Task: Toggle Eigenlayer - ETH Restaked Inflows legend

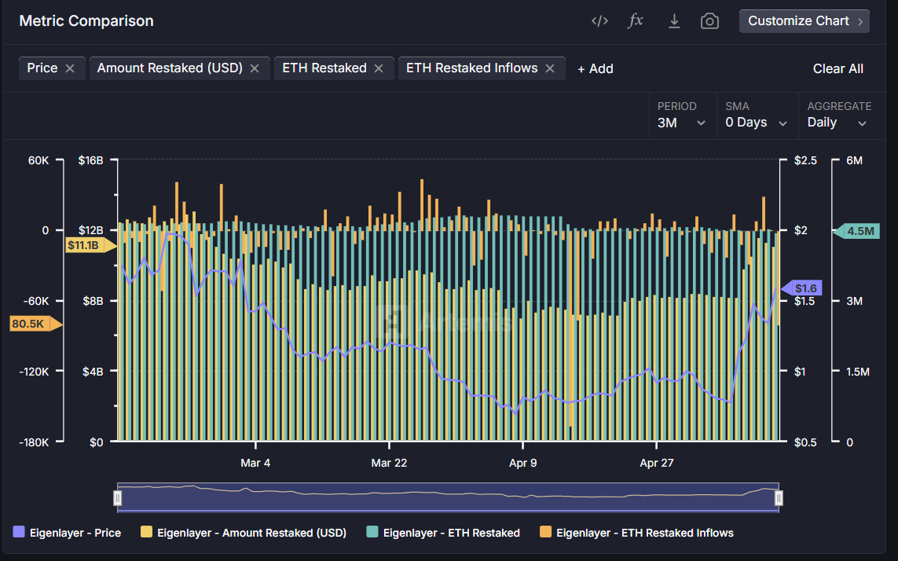Action: (636, 533)
